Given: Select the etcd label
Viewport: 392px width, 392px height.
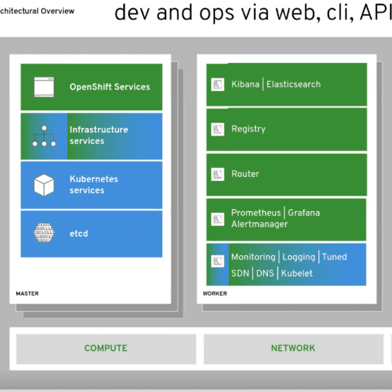Looking at the screenshot, I should [79, 233].
